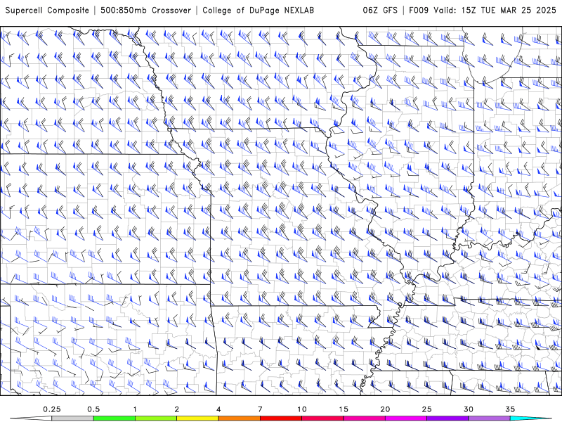
Task: Click the gray color bar segment between 0.25 and 0.5
Action: [x=73, y=418]
